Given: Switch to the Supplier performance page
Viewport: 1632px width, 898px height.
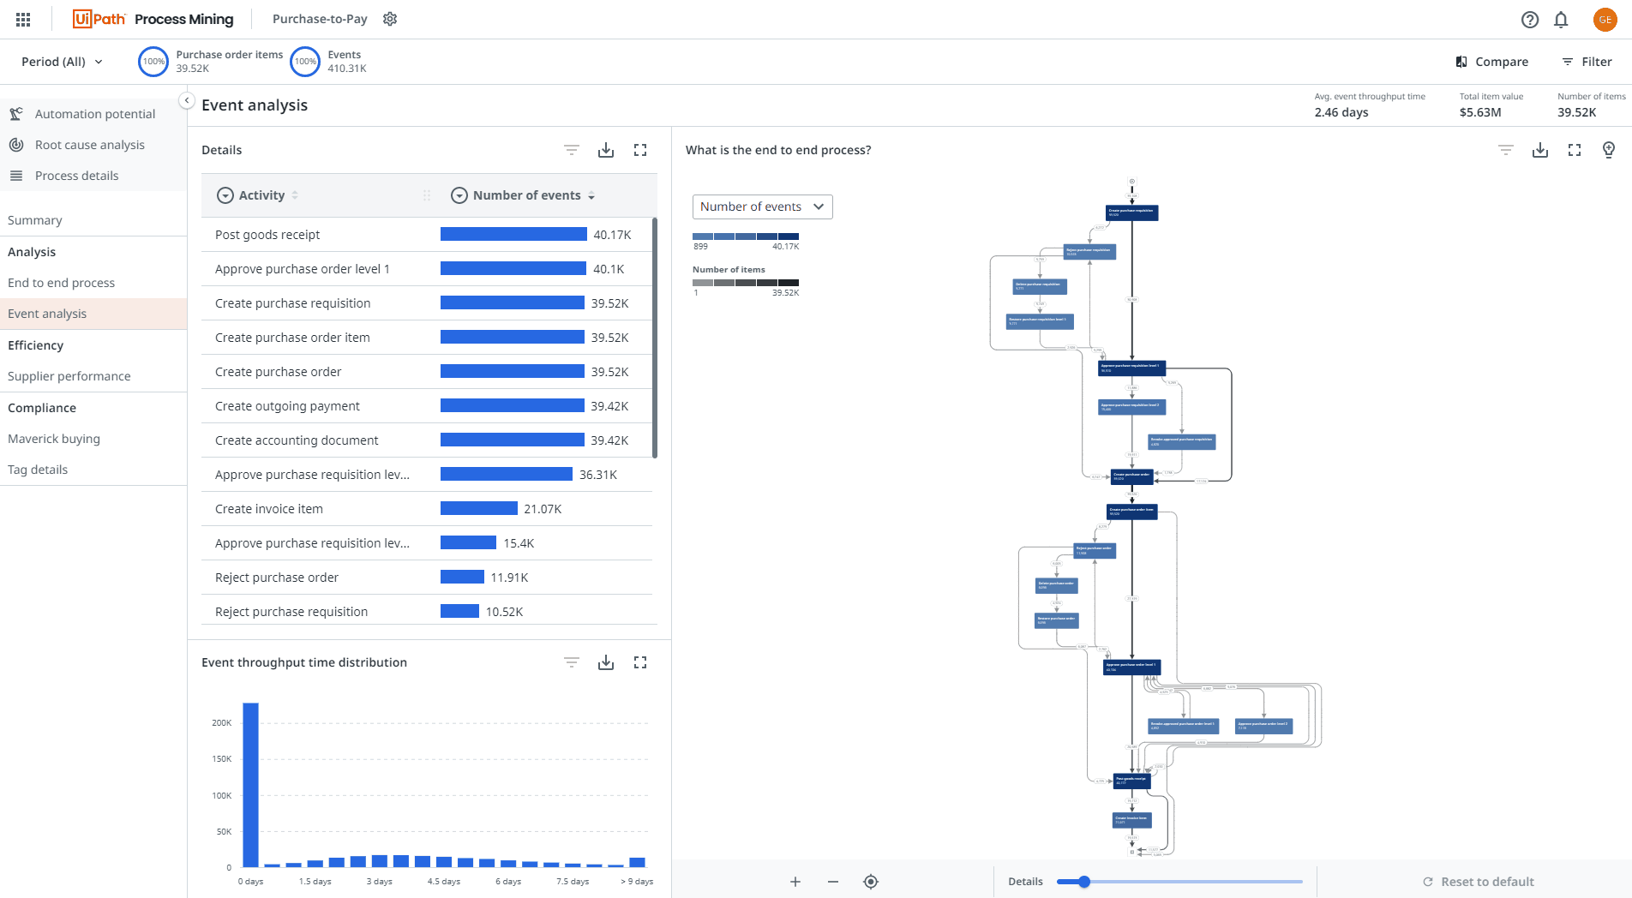Looking at the screenshot, I should pyautogui.click(x=69, y=376).
